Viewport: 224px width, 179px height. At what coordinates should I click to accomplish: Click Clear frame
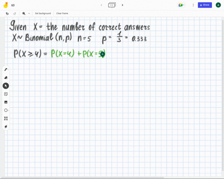point(62,14)
